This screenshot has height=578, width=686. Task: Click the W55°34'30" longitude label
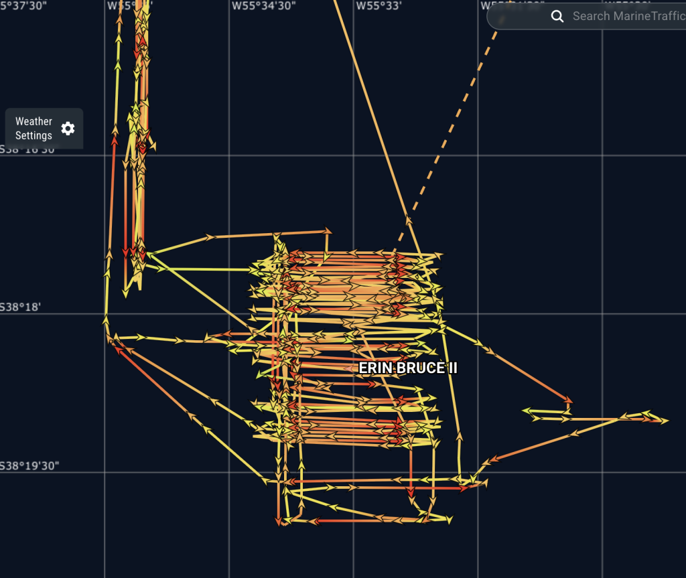[263, 6]
